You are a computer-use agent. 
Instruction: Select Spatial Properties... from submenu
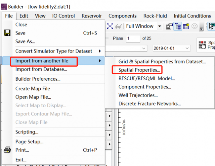click(139, 70)
